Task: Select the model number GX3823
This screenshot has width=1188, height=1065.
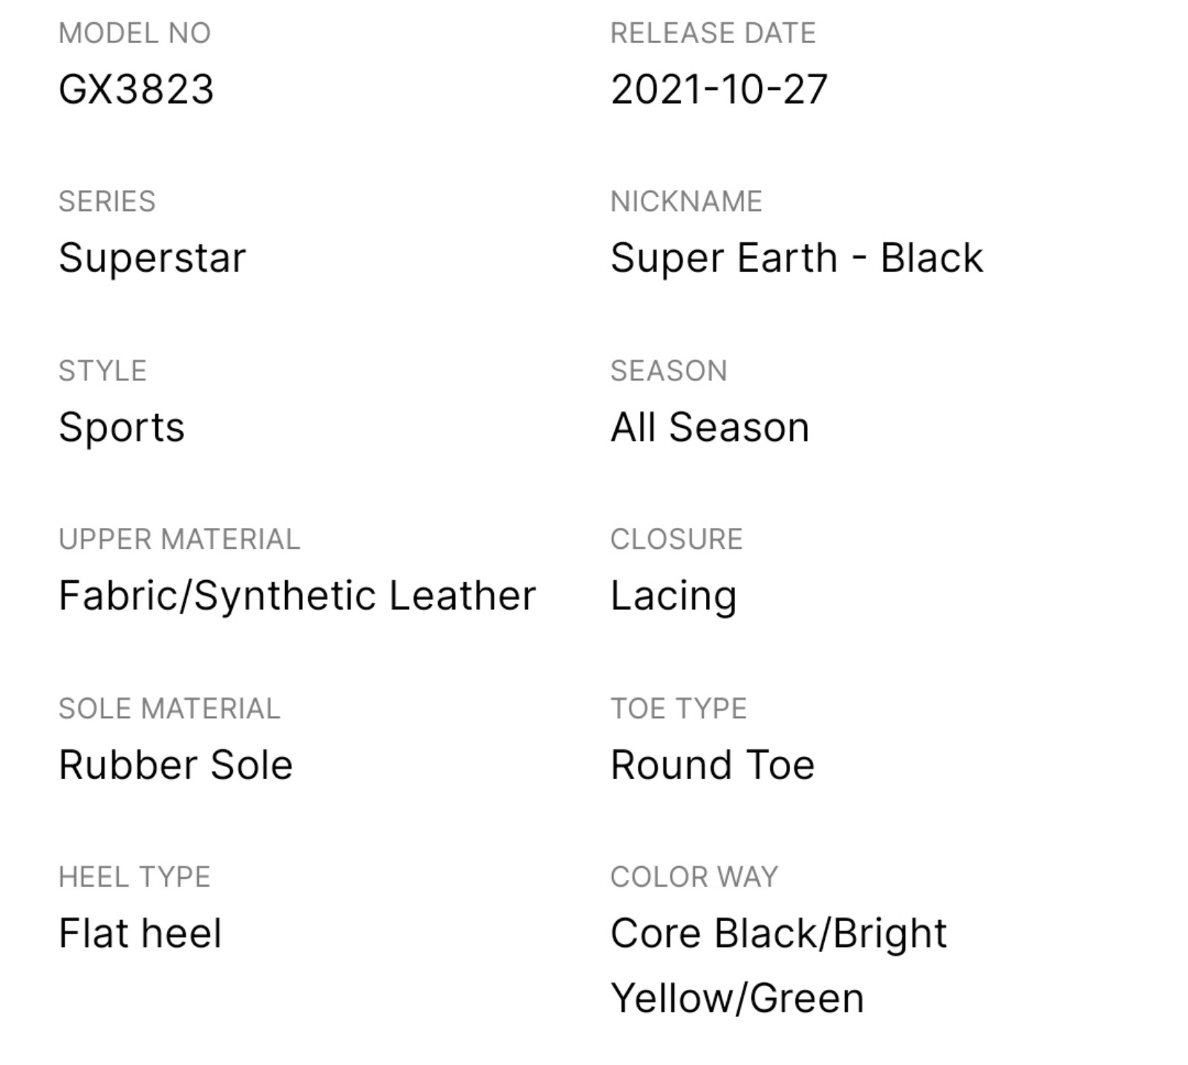Action: coord(136,89)
